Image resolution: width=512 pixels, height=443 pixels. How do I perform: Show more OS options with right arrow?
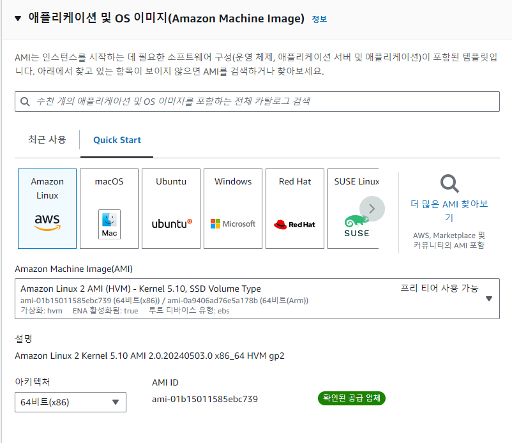(372, 209)
